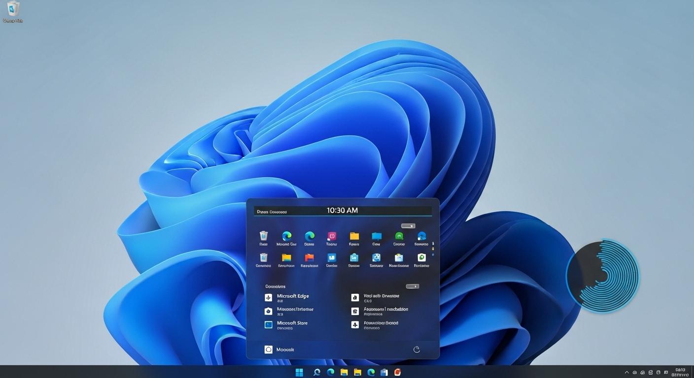Open Microsoft Store entry in Downloads list
This screenshot has width=694, height=378.
pos(292,322)
